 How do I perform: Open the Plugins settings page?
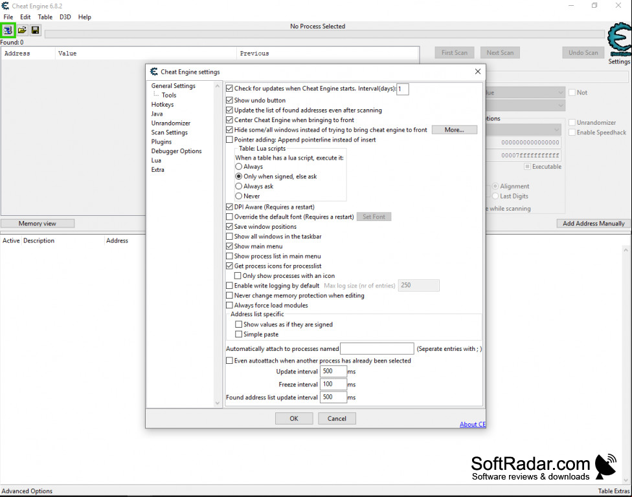(161, 142)
